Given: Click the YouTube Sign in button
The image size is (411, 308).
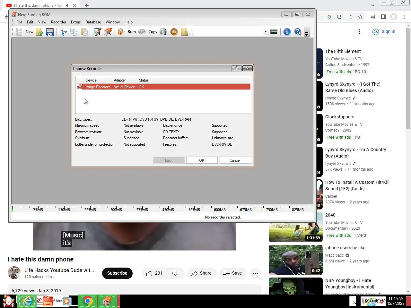Looking at the screenshot, I should coord(384,31).
